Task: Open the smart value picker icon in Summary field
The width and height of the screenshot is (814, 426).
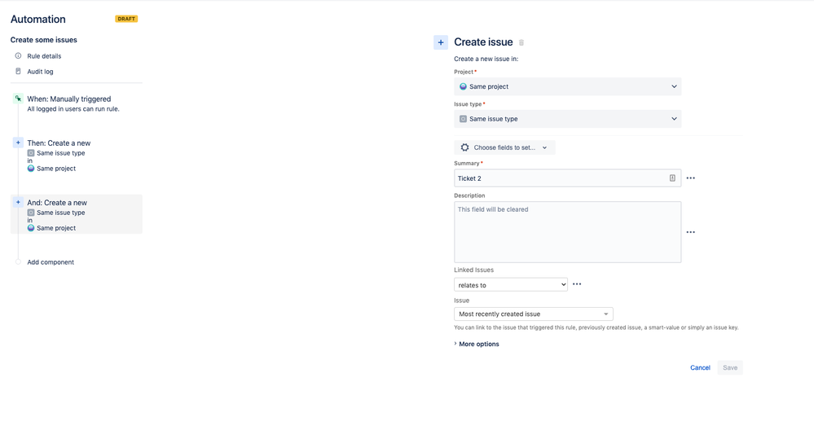Action: (672, 178)
